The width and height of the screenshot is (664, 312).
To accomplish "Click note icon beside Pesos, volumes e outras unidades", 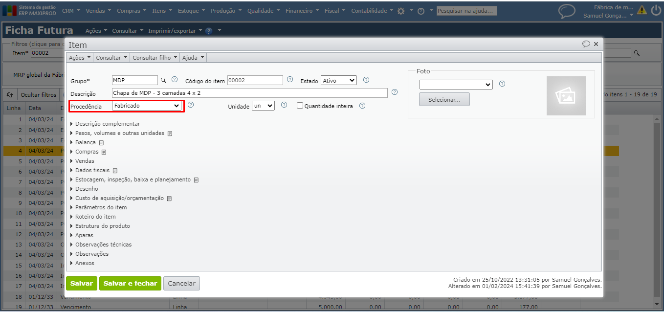I will coord(170,134).
